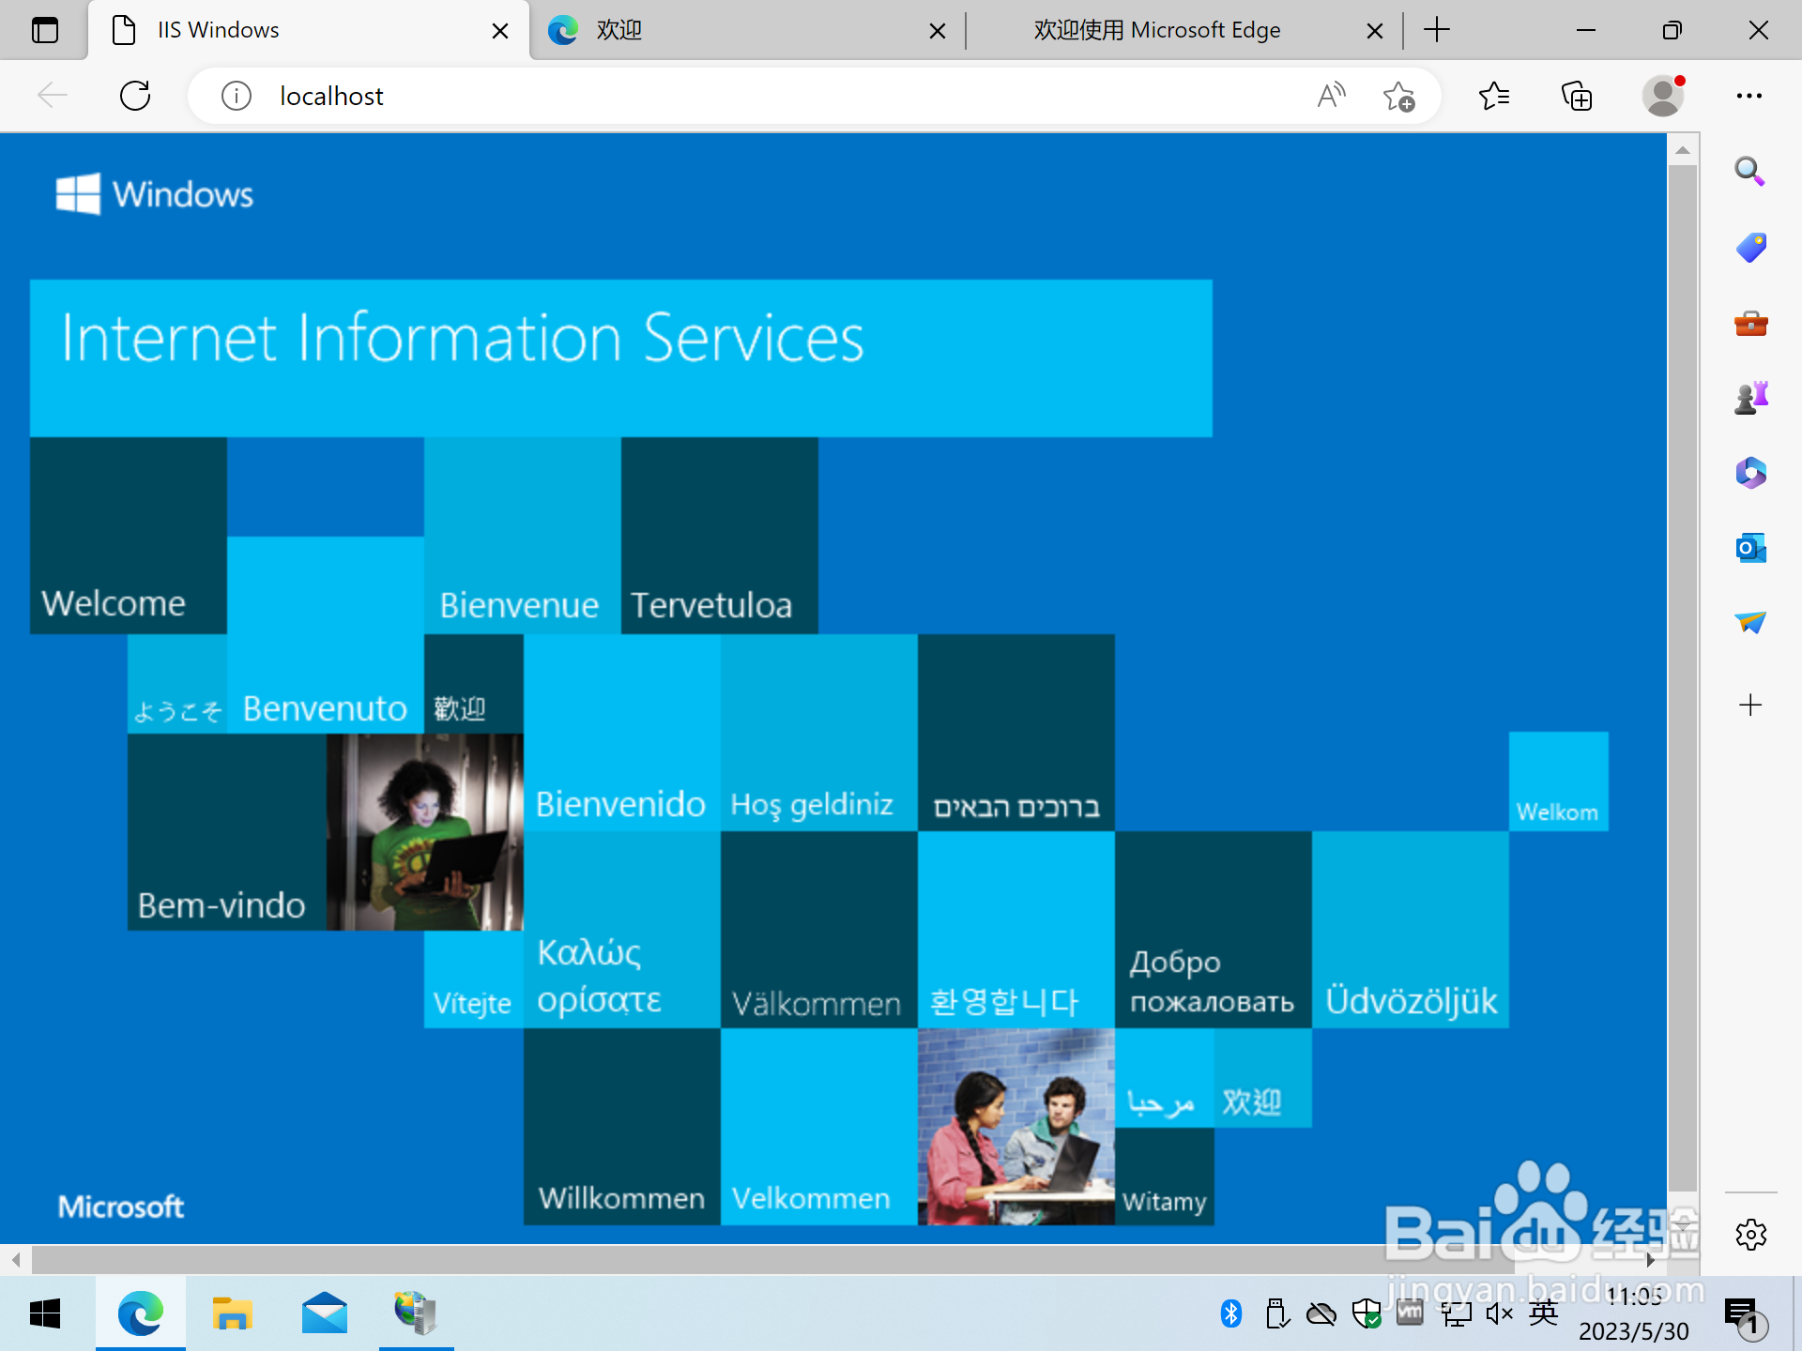Screen dimensions: 1802x1351
Task: Click the woman with laptop photo
Action: [425, 832]
